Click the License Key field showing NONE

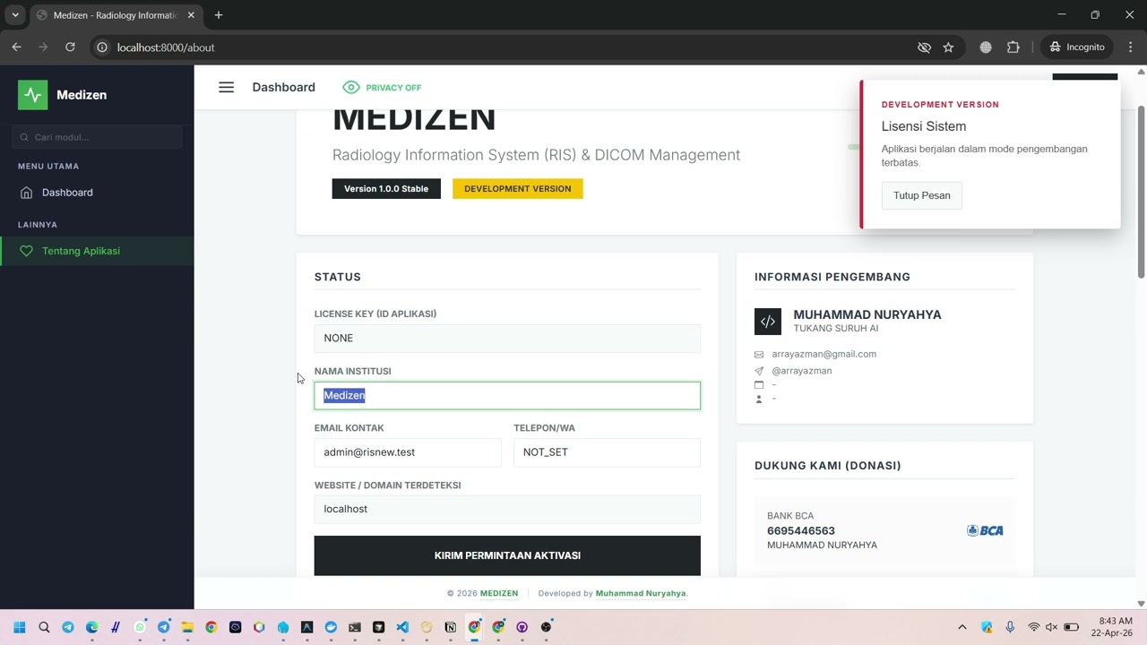coord(507,338)
